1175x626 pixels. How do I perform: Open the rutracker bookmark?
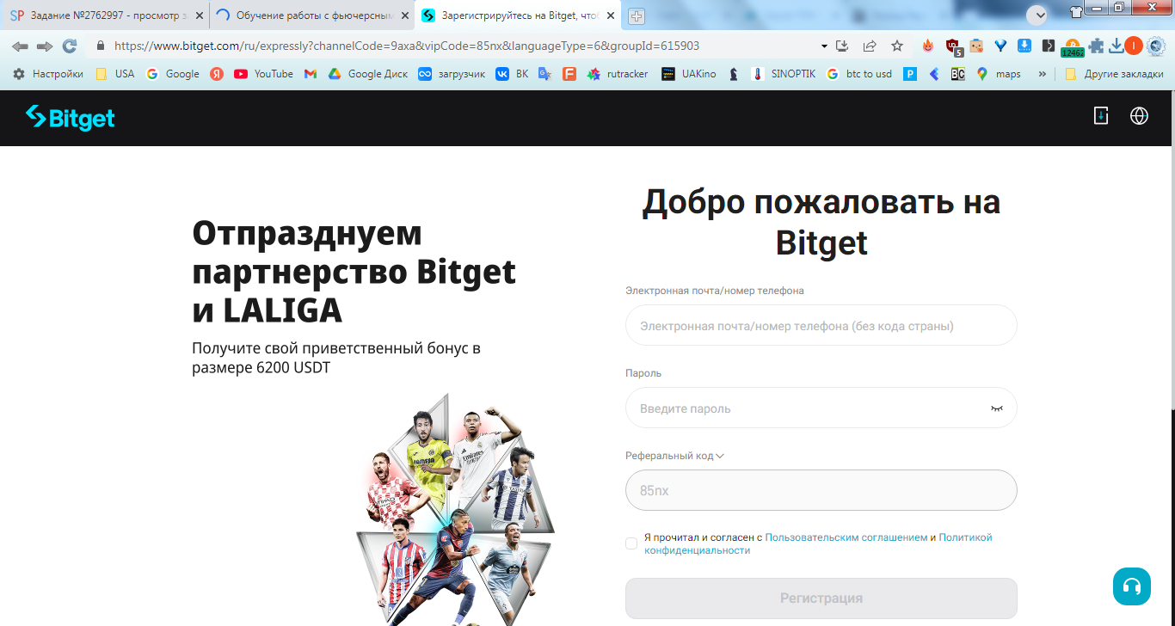pyautogui.click(x=618, y=74)
